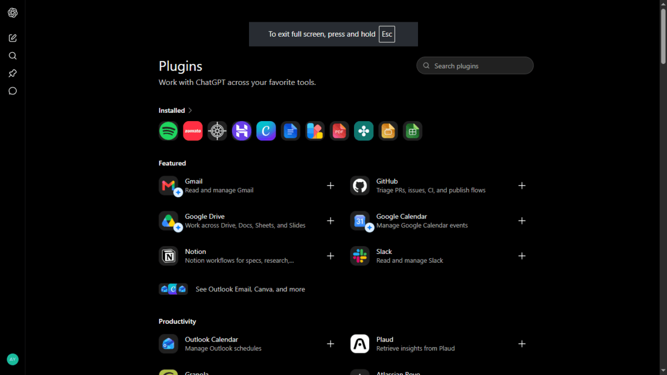
Task: Open chats via the speech bubble icon
Action: click(13, 91)
